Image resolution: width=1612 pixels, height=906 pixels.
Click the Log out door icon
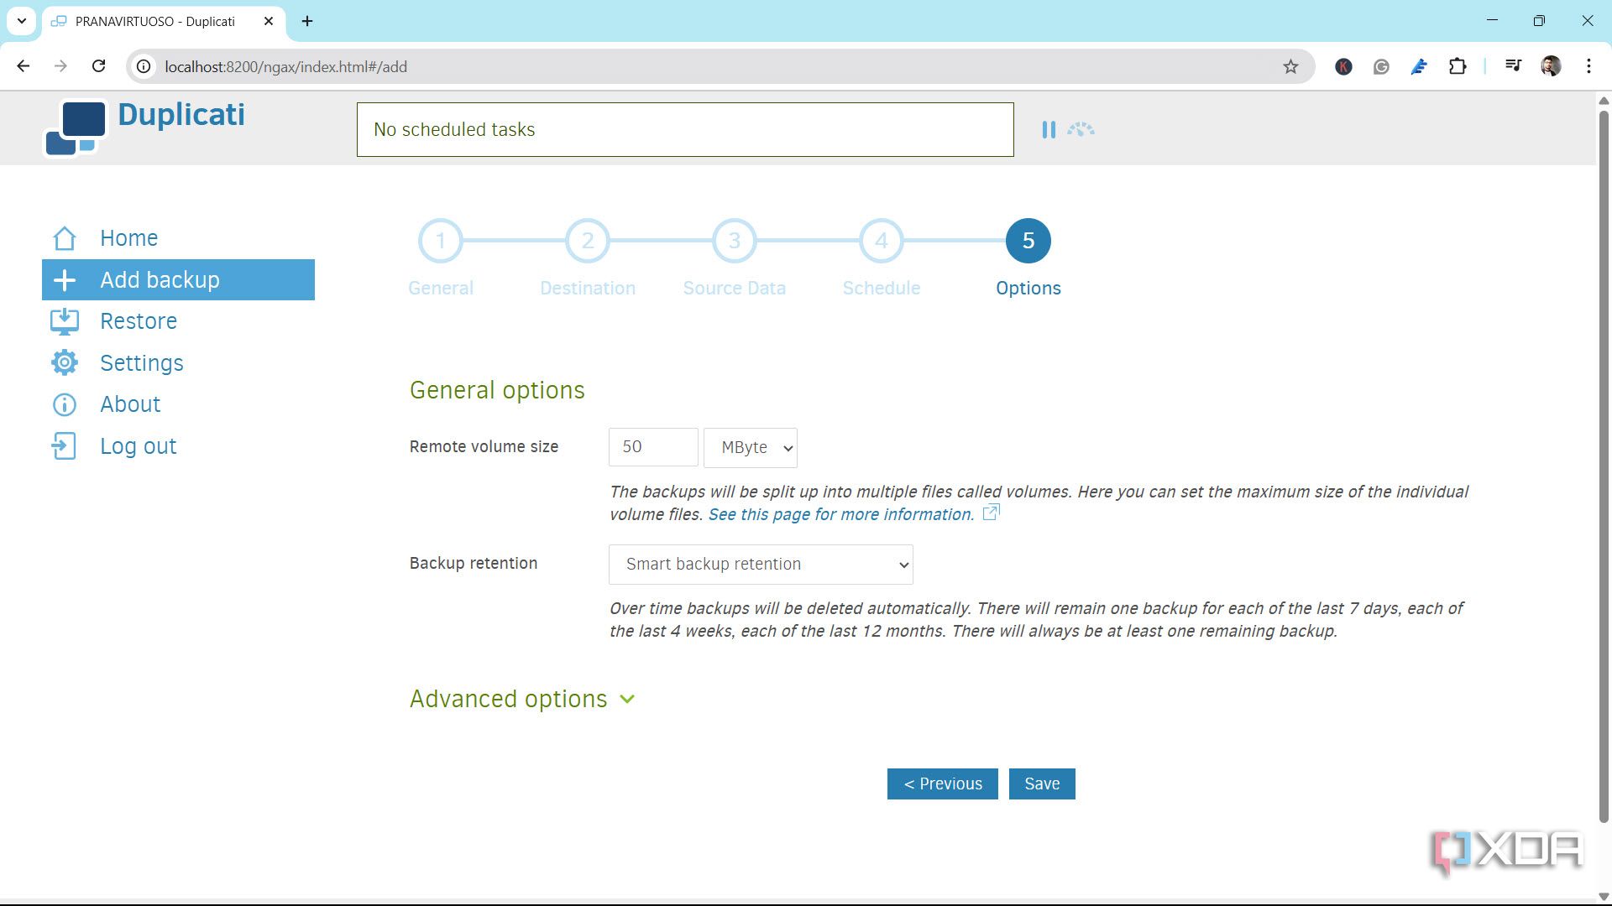coord(64,445)
